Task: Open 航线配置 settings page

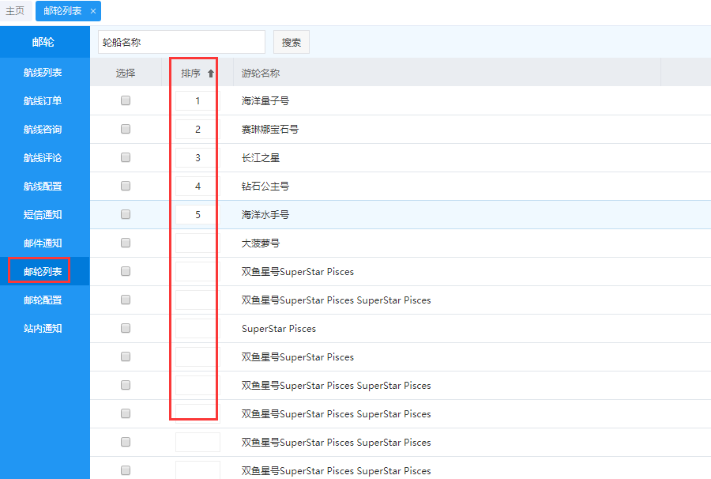Action: (43, 187)
